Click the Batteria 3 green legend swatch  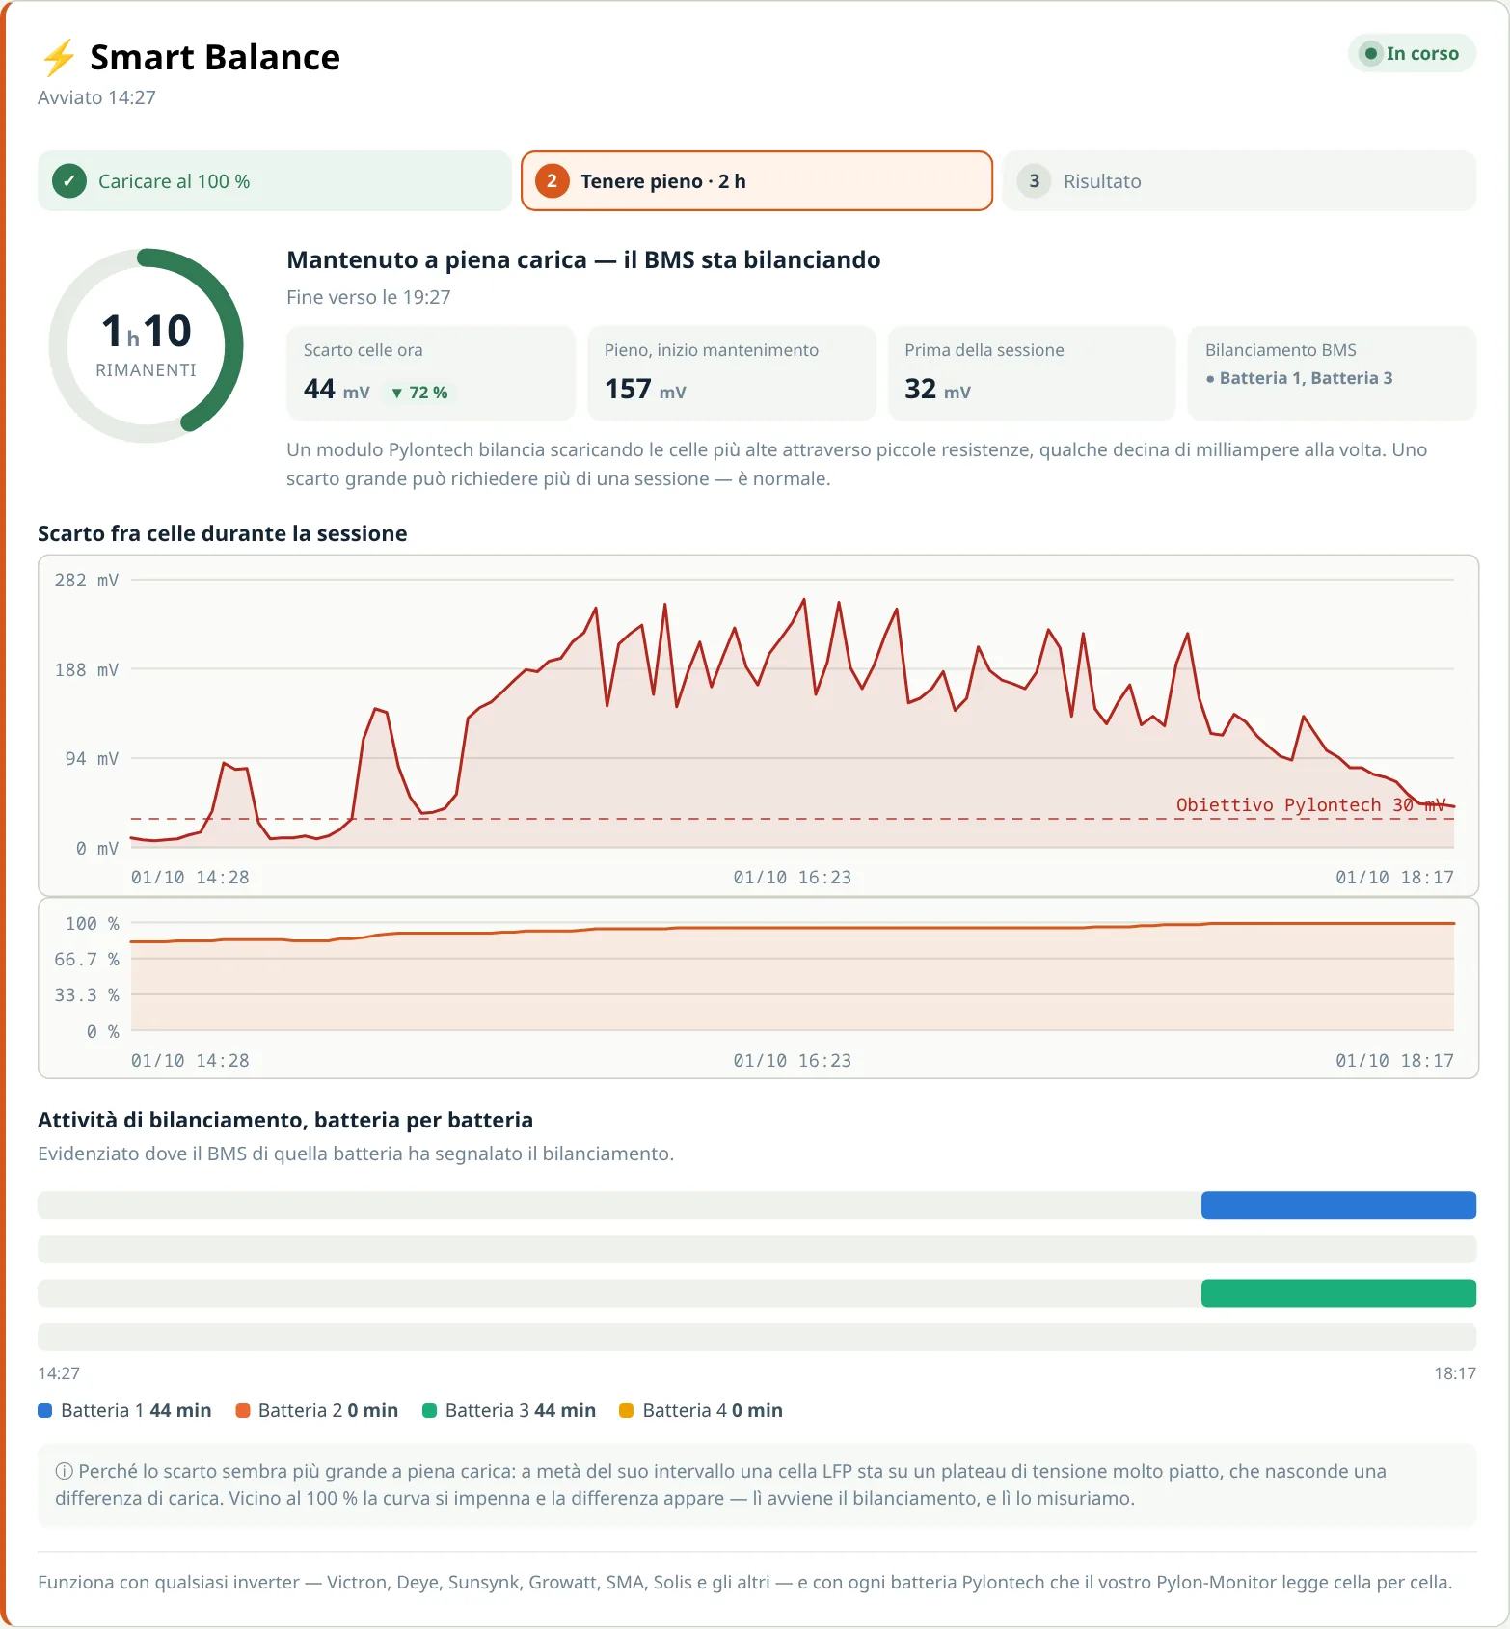(x=430, y=1410)
